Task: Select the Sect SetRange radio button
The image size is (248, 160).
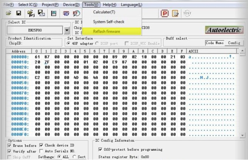Action: pos(74,157)
